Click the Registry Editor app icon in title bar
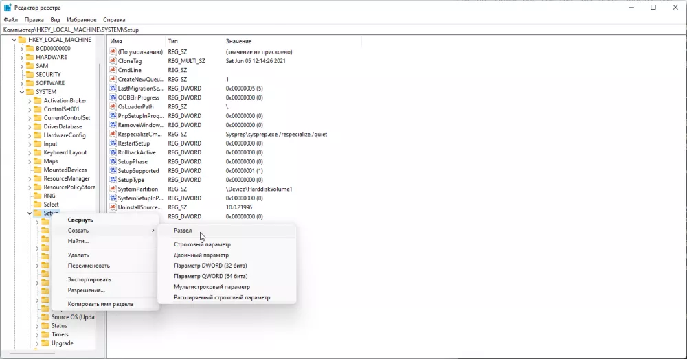687x359 pixels. 8,8
